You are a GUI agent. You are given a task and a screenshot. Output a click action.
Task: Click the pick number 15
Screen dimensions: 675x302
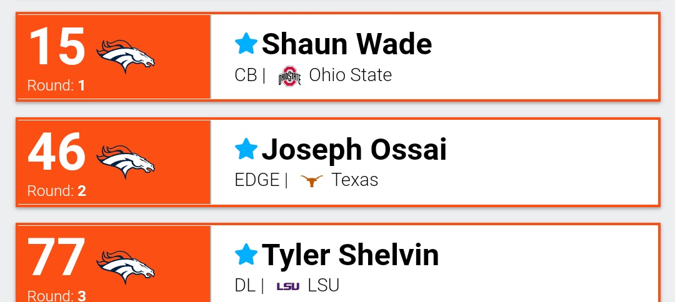56,46
